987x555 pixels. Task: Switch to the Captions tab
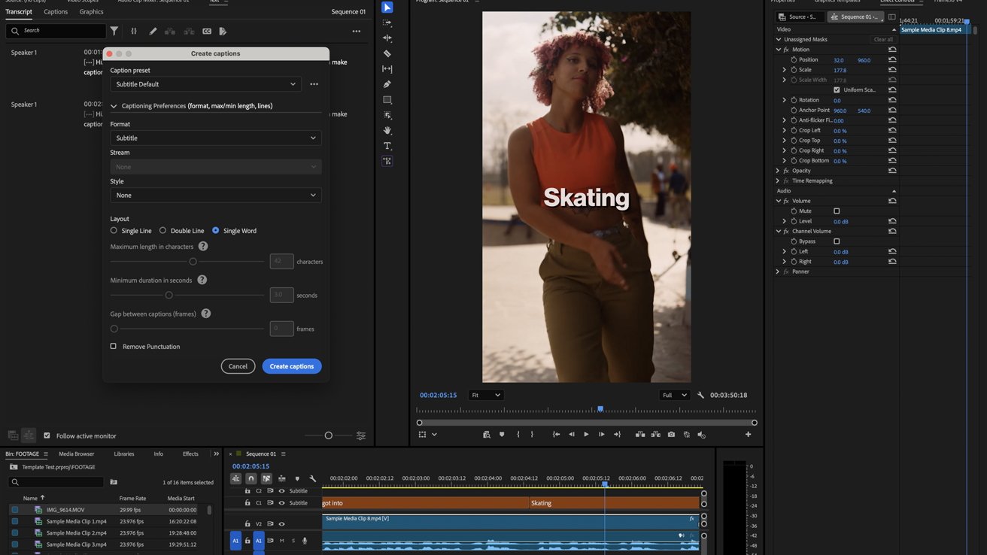tap(56, 12)
